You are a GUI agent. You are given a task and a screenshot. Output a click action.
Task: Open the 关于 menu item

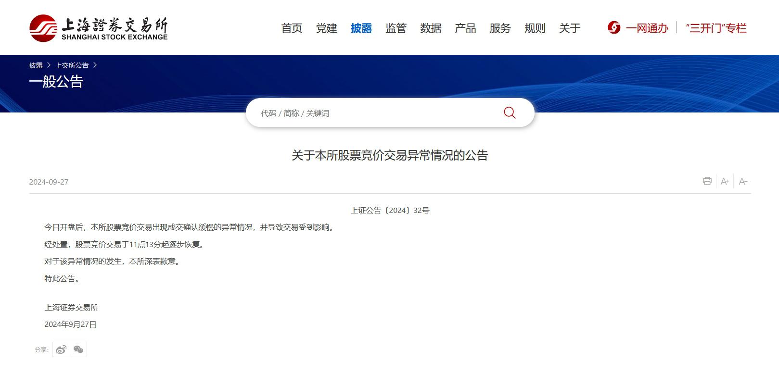tap(570, 28)
